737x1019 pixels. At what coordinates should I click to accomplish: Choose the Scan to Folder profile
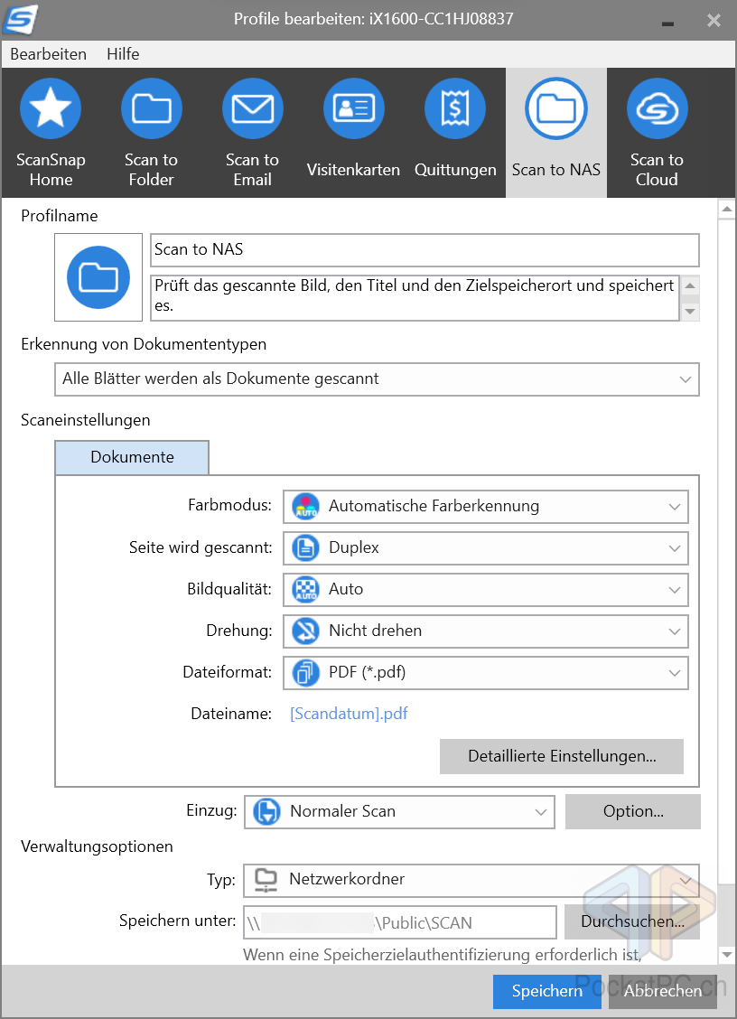(152, 108)
